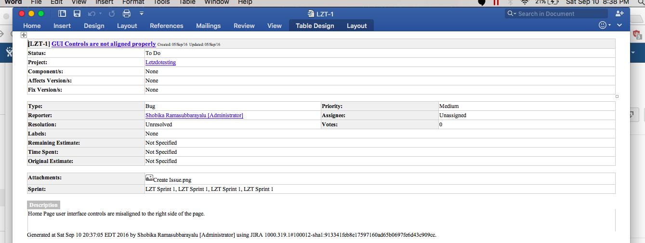
Task: Open the Insert ribbon tab
Action: click(x=62, y=26)
